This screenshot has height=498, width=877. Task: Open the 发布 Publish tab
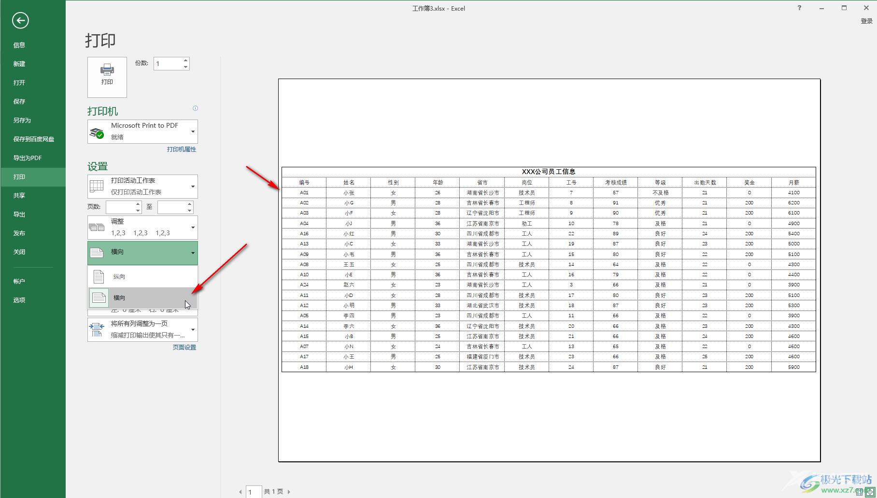[x=33, y=233]
